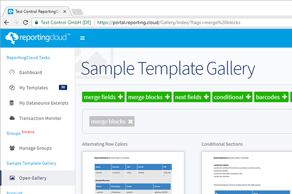Click the Open Gallery image icon
292x194 pixels.
point(12,178)
